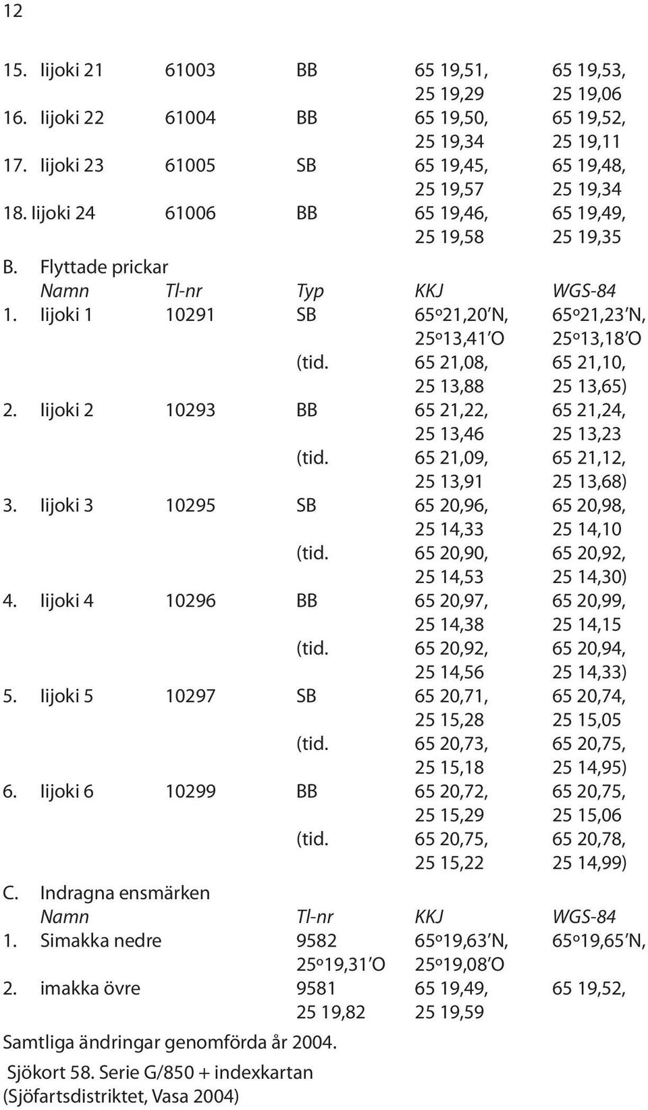
Task: Click the 'Flyttade prickar' section heading
Action: [104, 268]
